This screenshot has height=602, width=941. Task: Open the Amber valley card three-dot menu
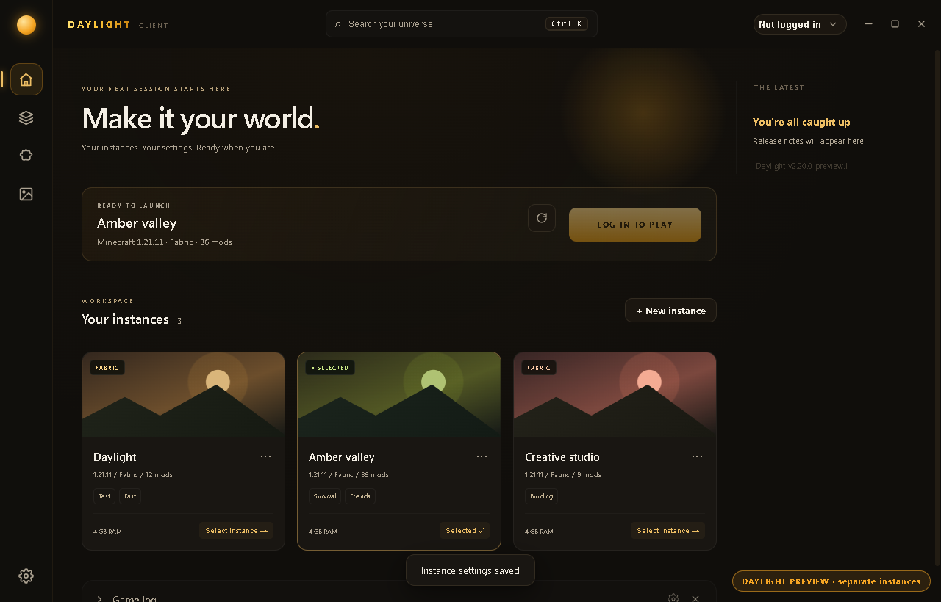coord(482,457)
